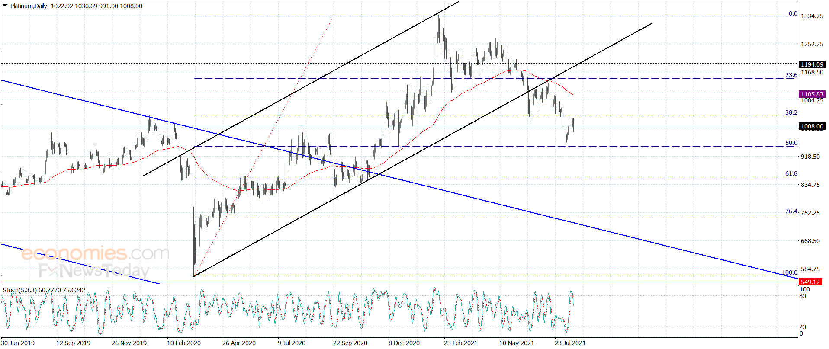This screenshot has height=349, width=829.
Task: Select the 23.6 Fibonacci level label
Action: pos(791,75)
